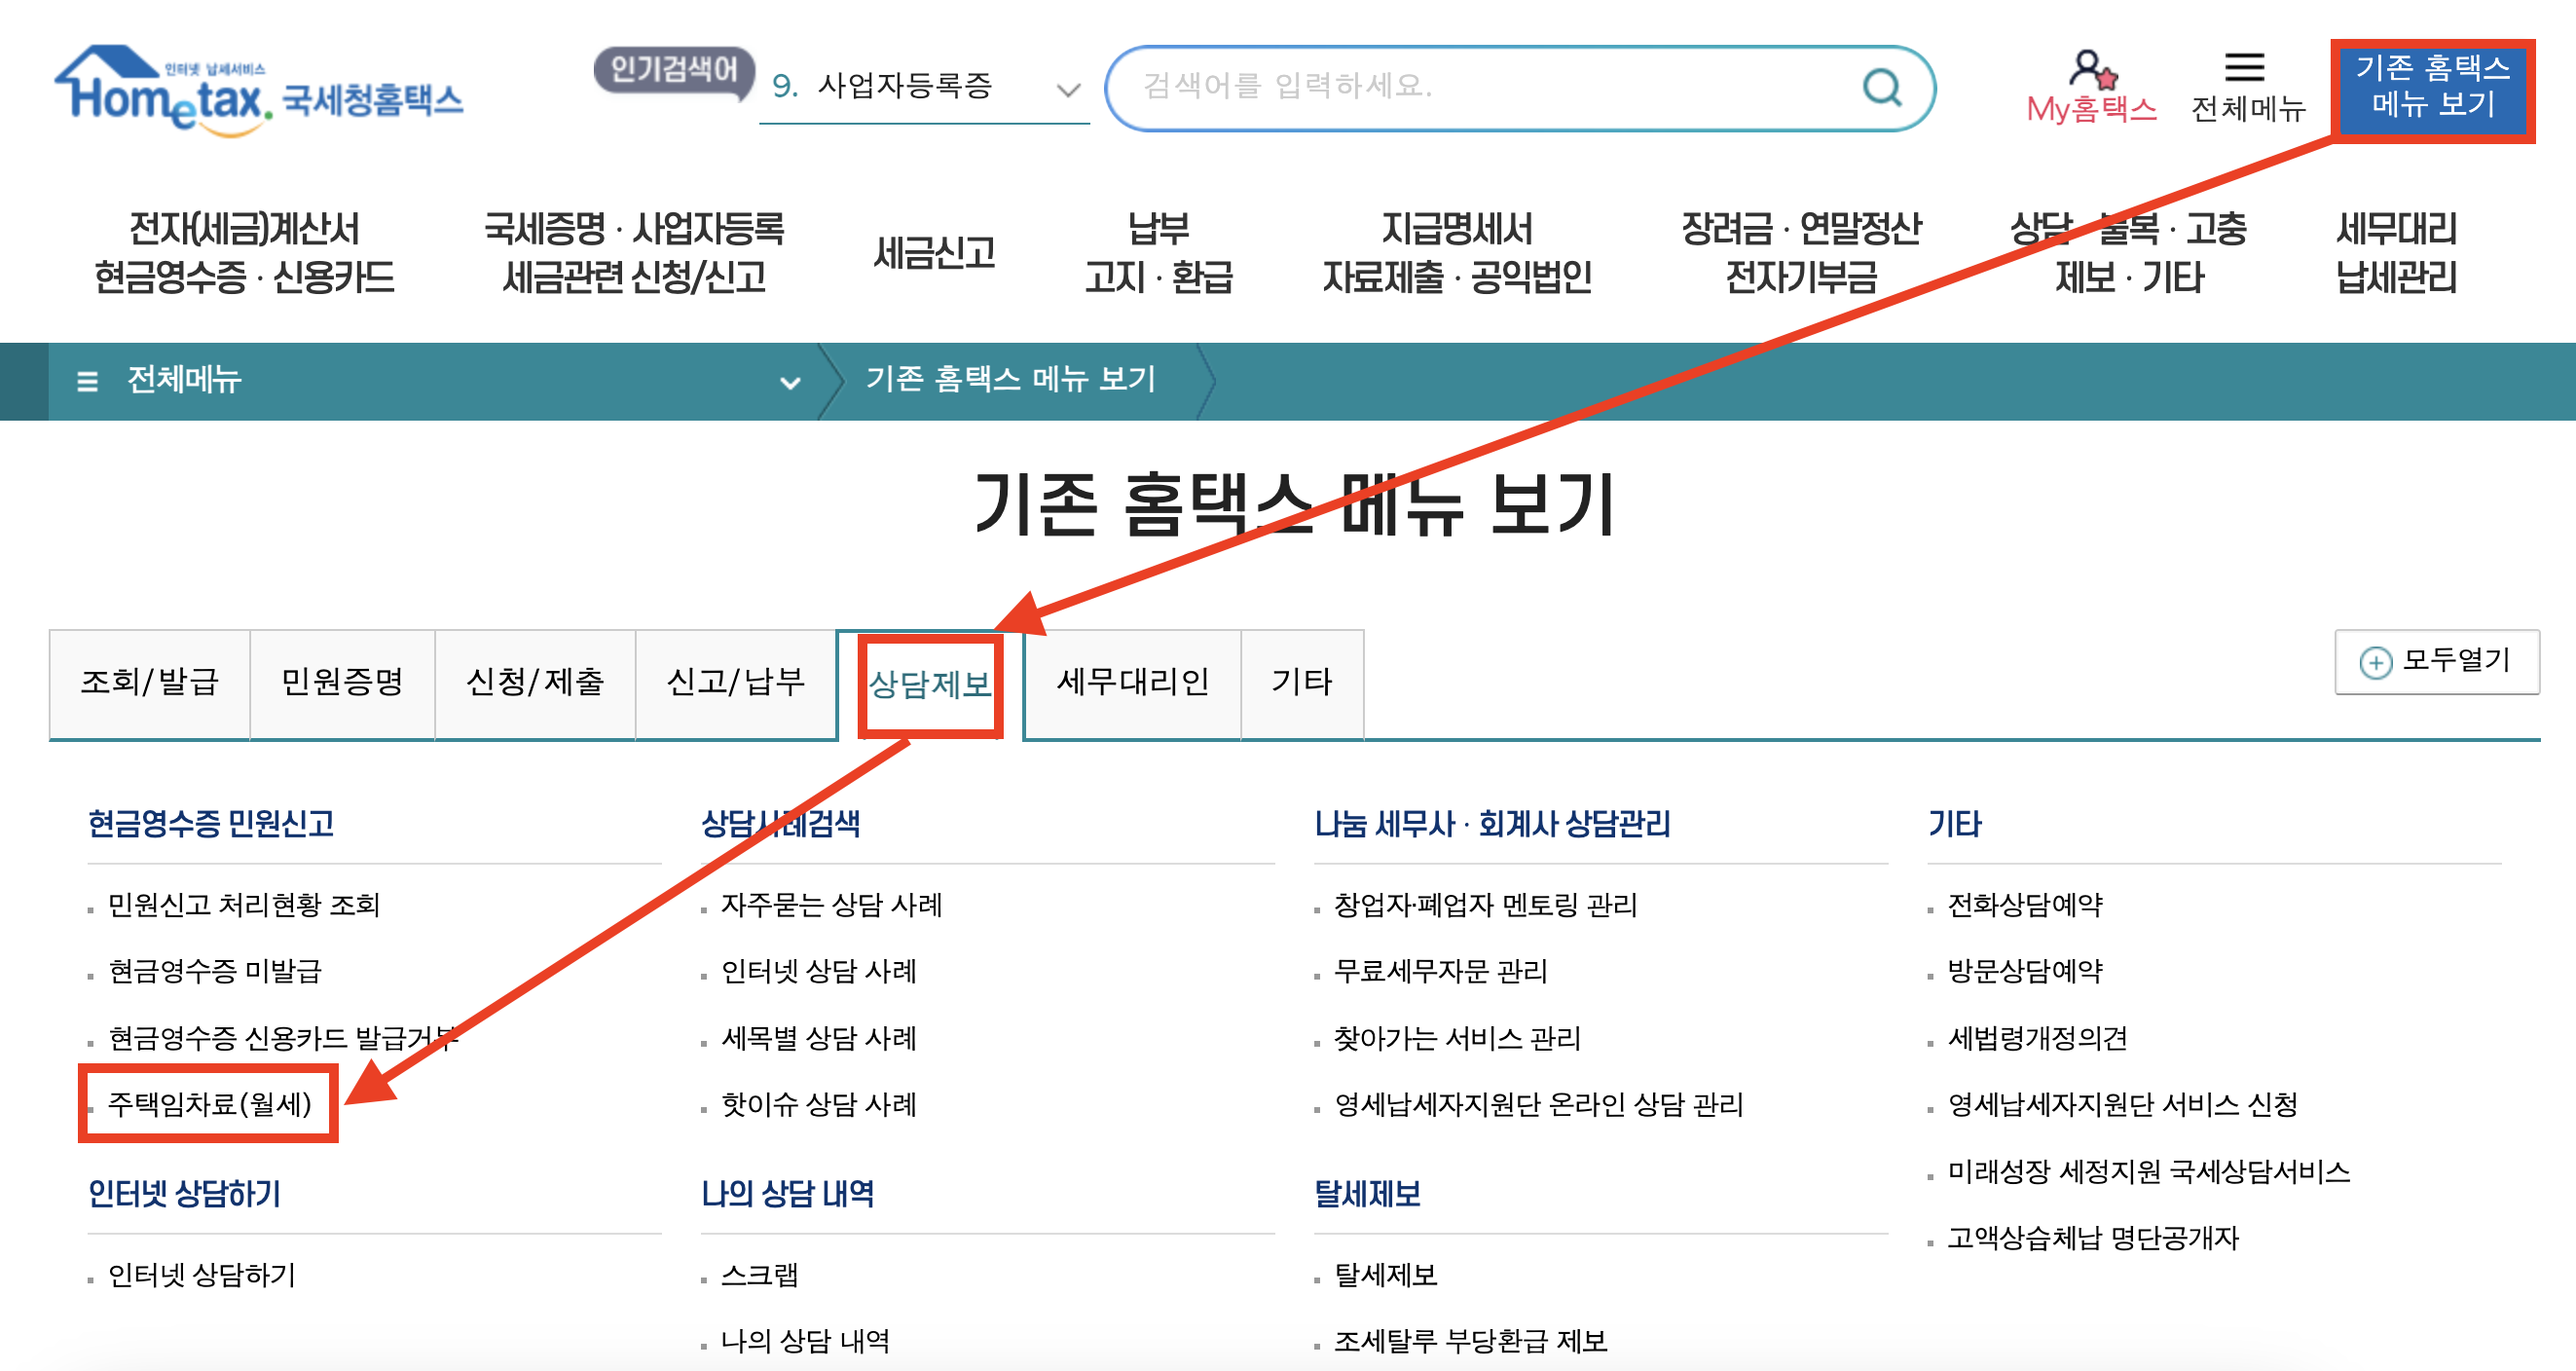Open 현금영수증 미발급 link
The height and width of the screenshot is (1371, 2576).
pos(215,971)
